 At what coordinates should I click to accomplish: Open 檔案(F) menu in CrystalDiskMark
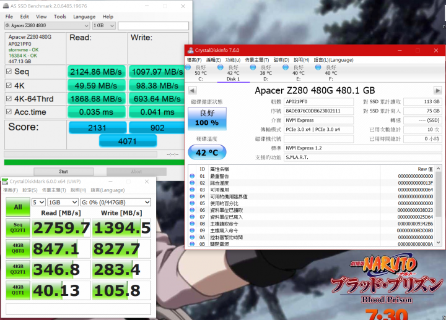(x=11, y=190)
